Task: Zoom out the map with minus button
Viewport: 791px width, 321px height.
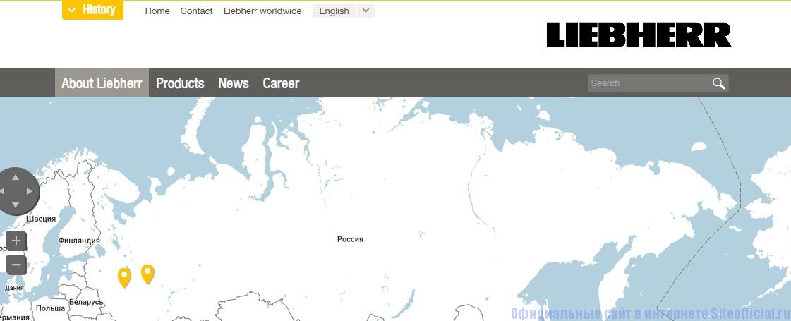Action: (x=16, y=265)
